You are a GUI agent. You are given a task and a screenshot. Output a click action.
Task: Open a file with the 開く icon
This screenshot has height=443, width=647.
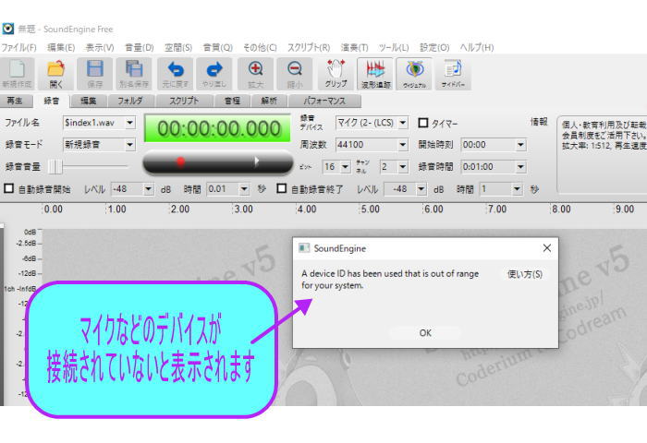click(55, 73)
